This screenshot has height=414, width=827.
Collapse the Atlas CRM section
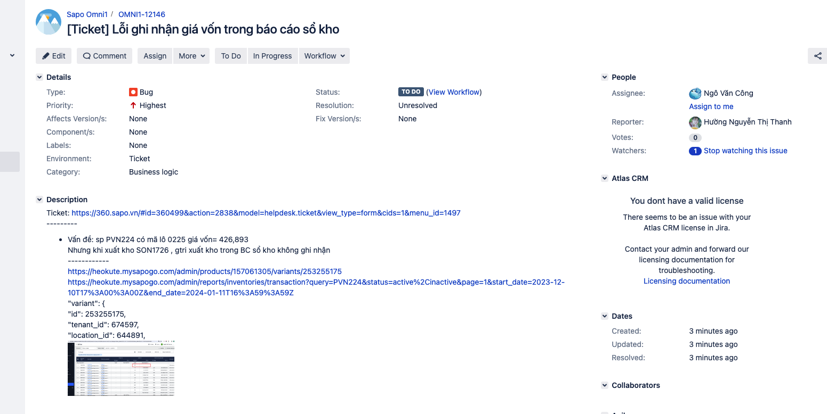click(x=605, y=178)
